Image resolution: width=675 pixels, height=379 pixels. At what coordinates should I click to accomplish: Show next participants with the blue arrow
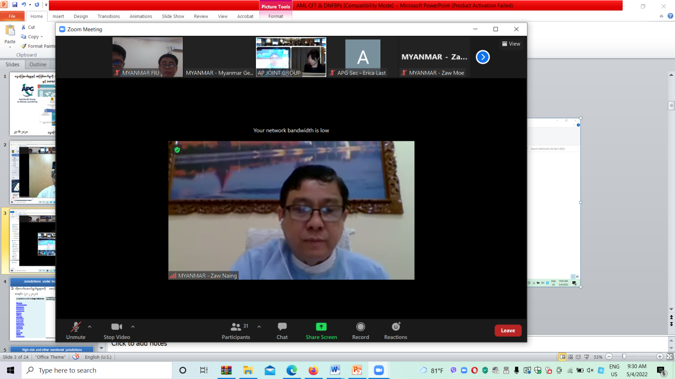483,57
